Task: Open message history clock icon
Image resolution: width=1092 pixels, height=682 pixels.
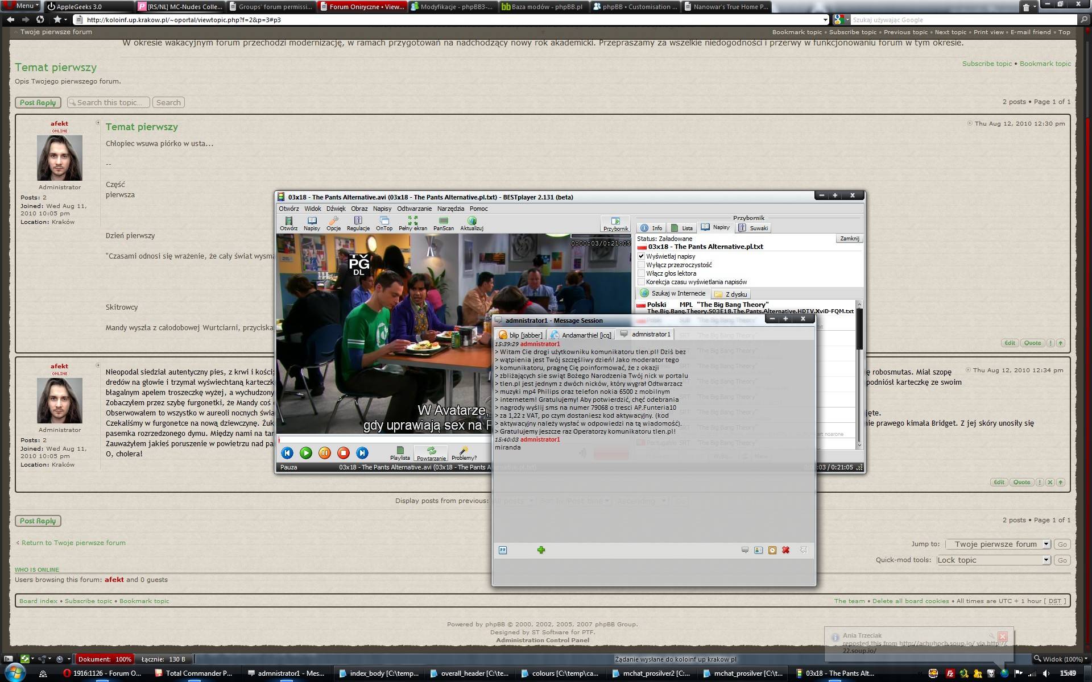Action: [772, 550]
